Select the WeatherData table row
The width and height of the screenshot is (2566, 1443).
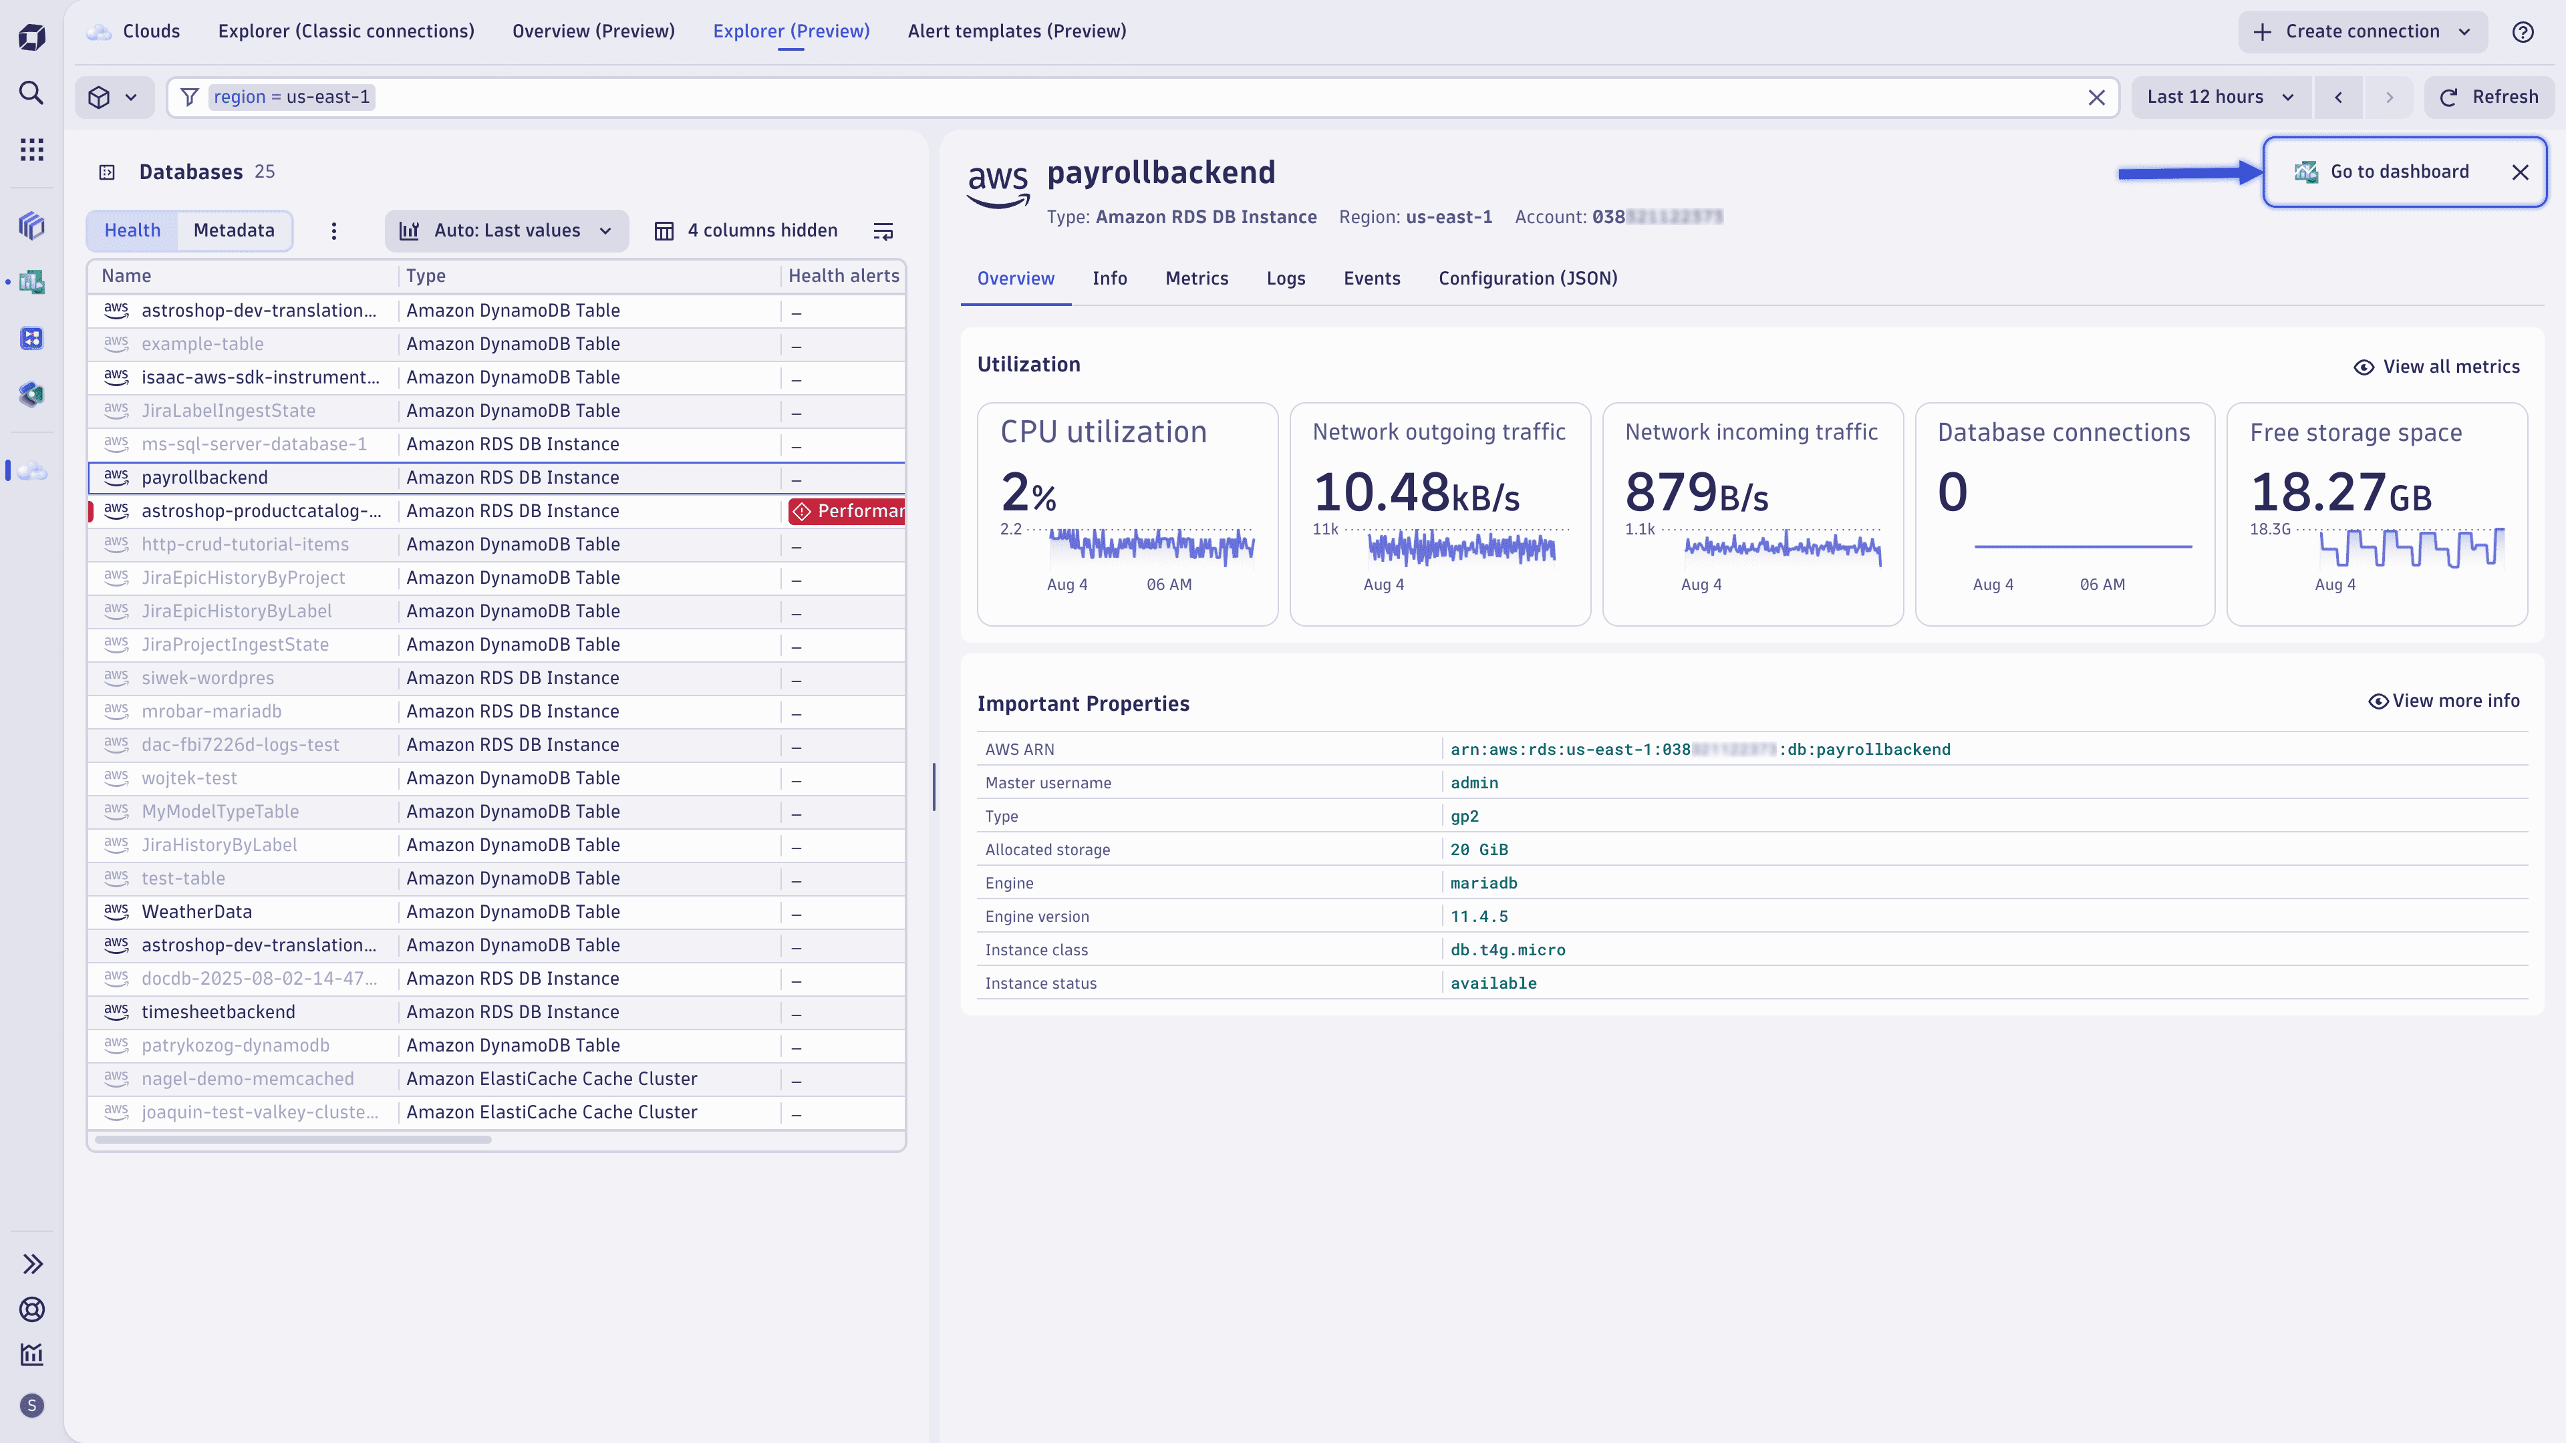coord(496,912)
